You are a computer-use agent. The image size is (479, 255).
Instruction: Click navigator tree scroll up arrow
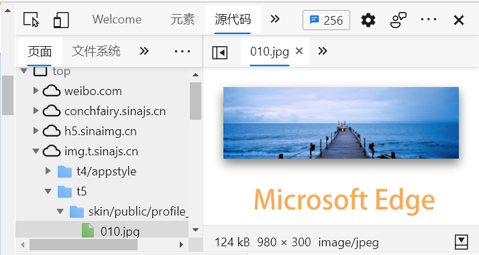195,75
